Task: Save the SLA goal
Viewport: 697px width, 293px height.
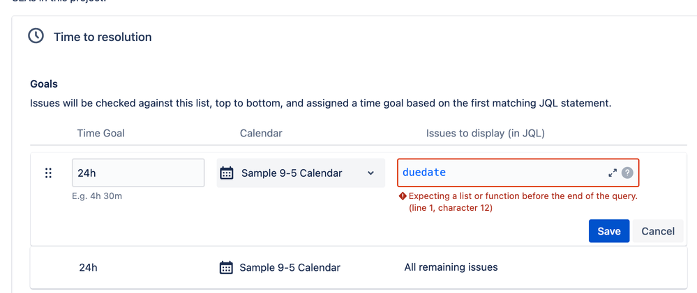Action: click(609, 231)
